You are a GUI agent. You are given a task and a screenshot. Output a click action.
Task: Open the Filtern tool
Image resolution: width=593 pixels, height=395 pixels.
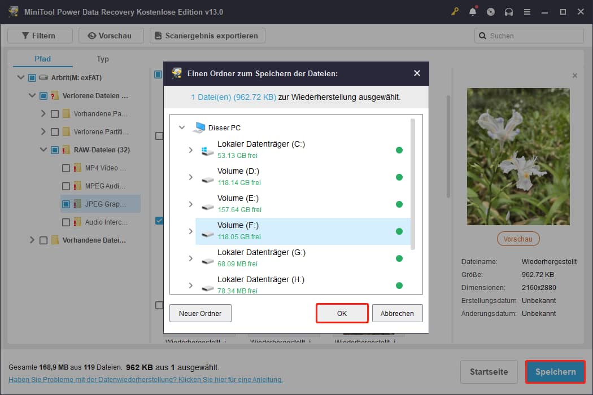tap(40, 36)
